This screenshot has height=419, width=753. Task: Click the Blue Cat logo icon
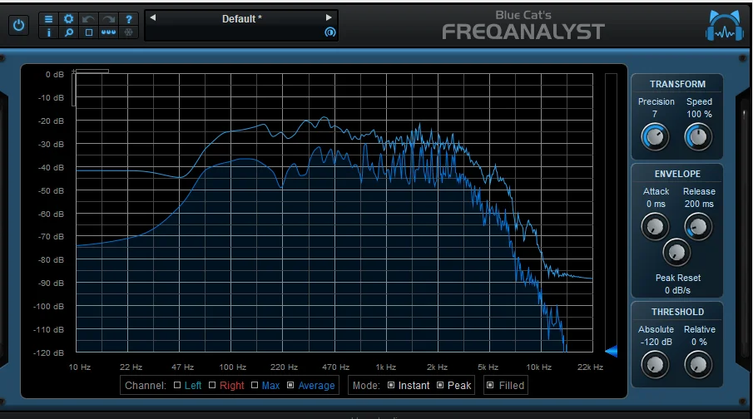(x=723, y=25)
